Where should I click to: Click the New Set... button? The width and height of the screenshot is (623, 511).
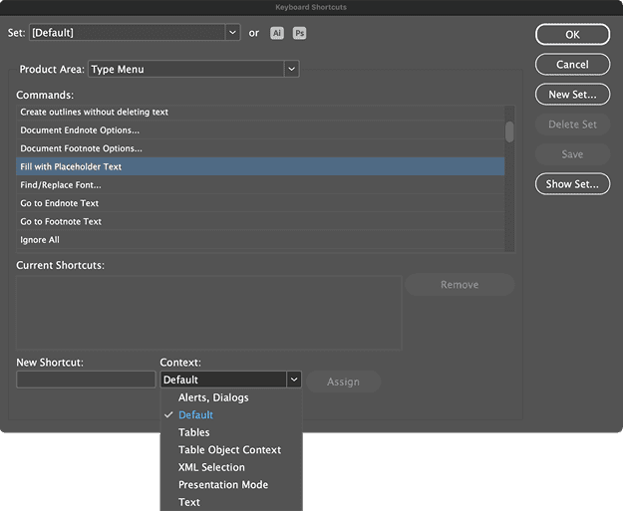572,95
